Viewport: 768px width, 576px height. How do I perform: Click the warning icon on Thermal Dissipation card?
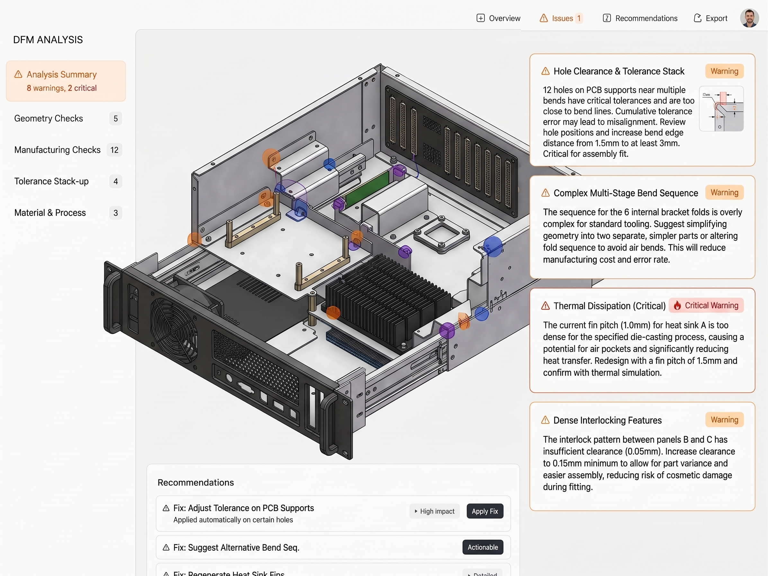pyautogui.click(x=546, y=306)
